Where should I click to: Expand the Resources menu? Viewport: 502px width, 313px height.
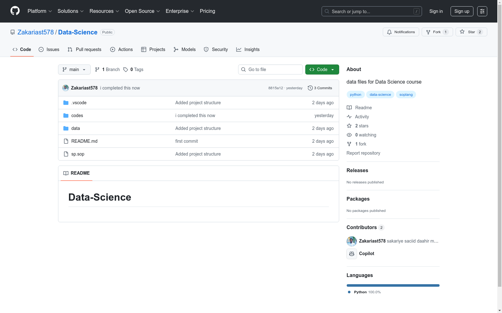pos(104,11)
